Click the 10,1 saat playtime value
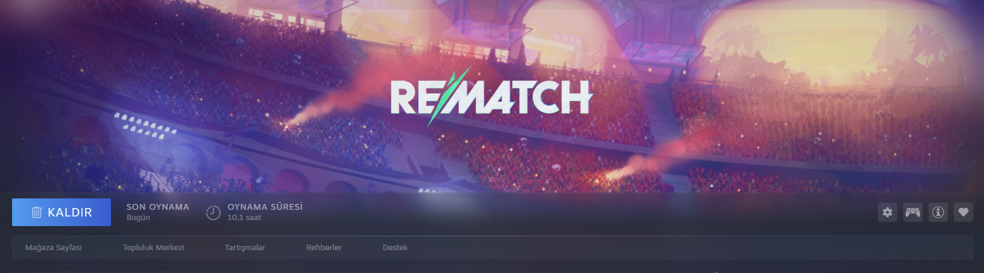Image resolution: width=984 pixels, height=273 pixels. point(244,218)
